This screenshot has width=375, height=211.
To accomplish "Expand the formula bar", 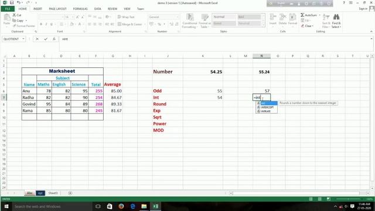I will pos(371,39).
